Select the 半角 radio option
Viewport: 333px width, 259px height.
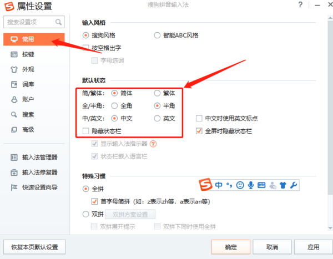(157, 106)
